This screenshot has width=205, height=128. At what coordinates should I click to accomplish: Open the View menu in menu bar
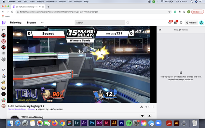tap(32, 2)
